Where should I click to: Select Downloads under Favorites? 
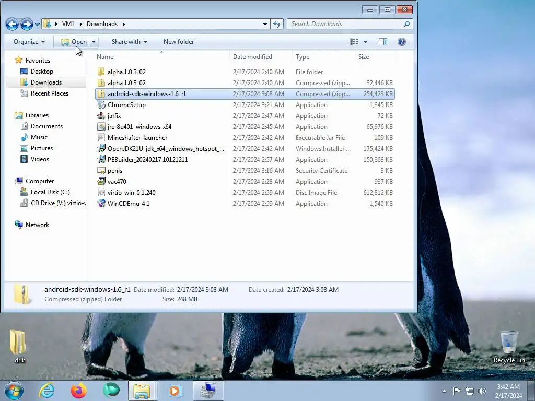[46, 82]
